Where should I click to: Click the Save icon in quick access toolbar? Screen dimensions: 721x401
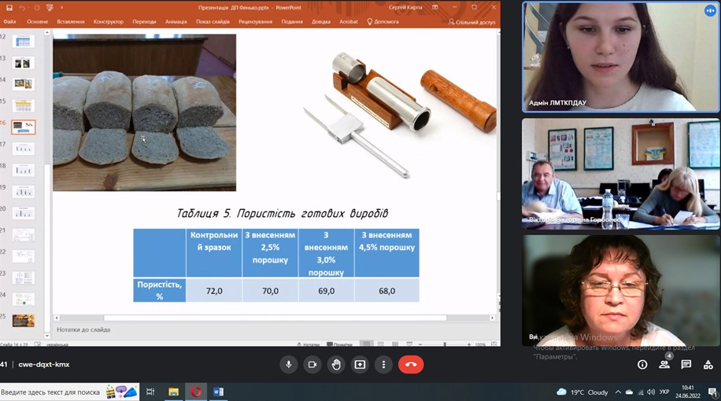9,7
